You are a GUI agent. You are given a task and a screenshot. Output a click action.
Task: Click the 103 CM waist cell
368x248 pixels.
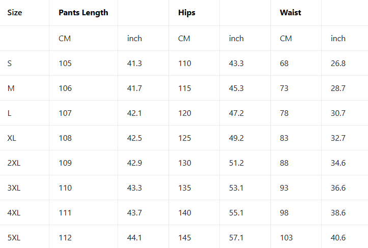(287, 238)
